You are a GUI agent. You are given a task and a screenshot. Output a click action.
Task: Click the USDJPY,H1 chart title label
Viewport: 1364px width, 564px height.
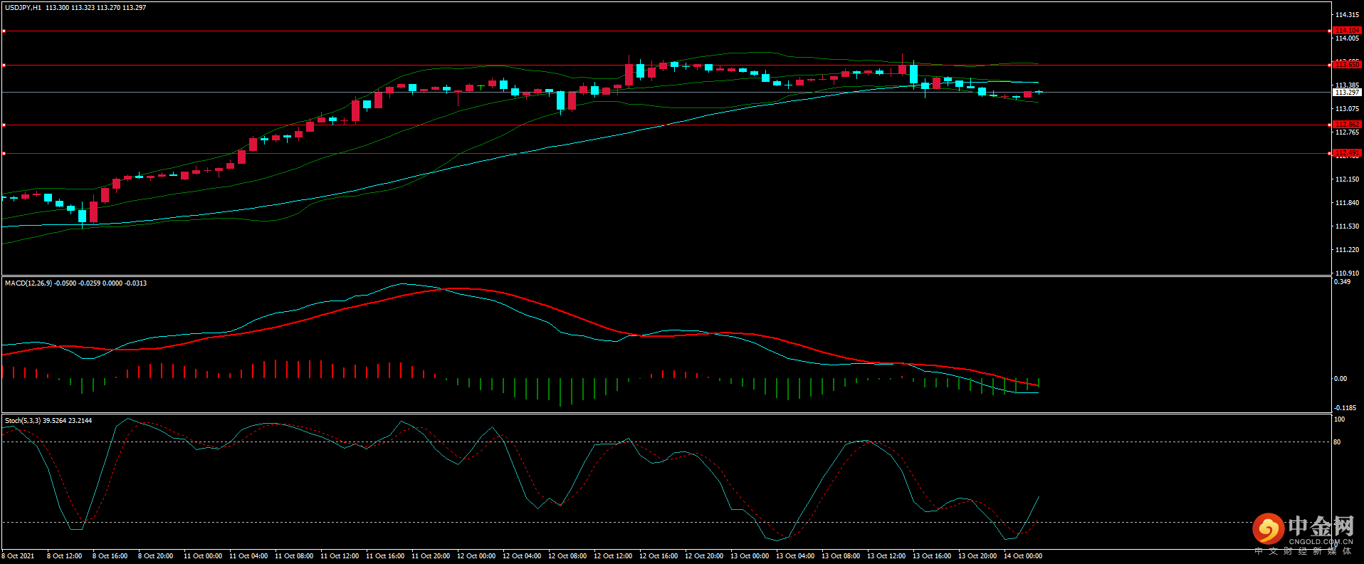coord(23,8)
